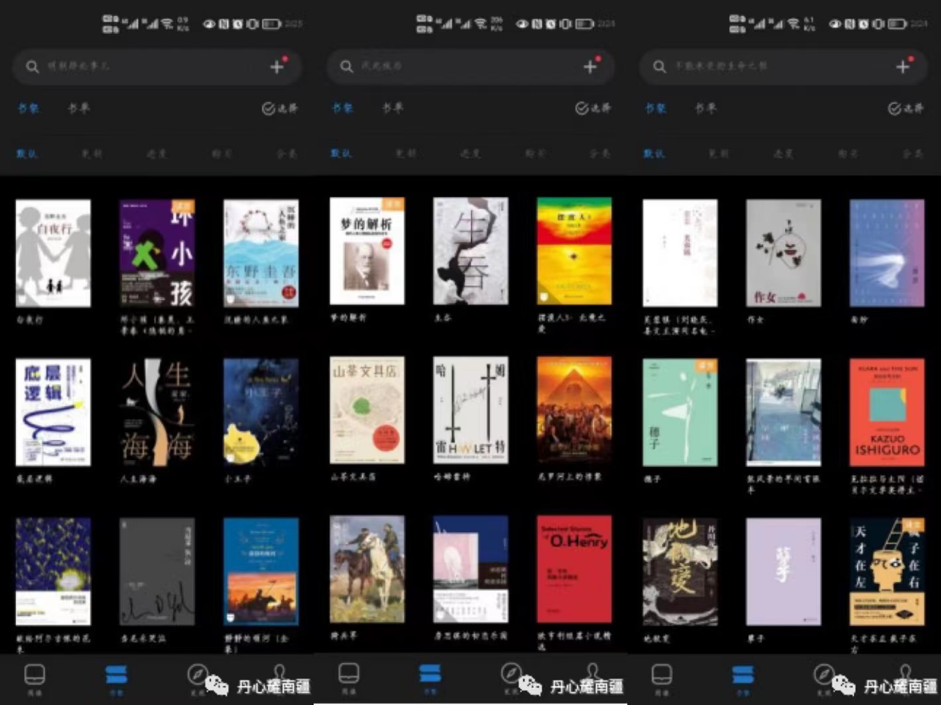Open the book titled 白夜行
Viewport: 941px width, 705px height.
coord(53,253)
